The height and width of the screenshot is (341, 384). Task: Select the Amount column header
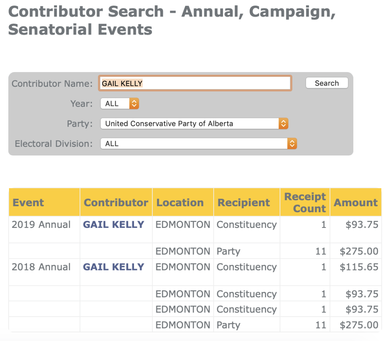(x=355, y=203)
